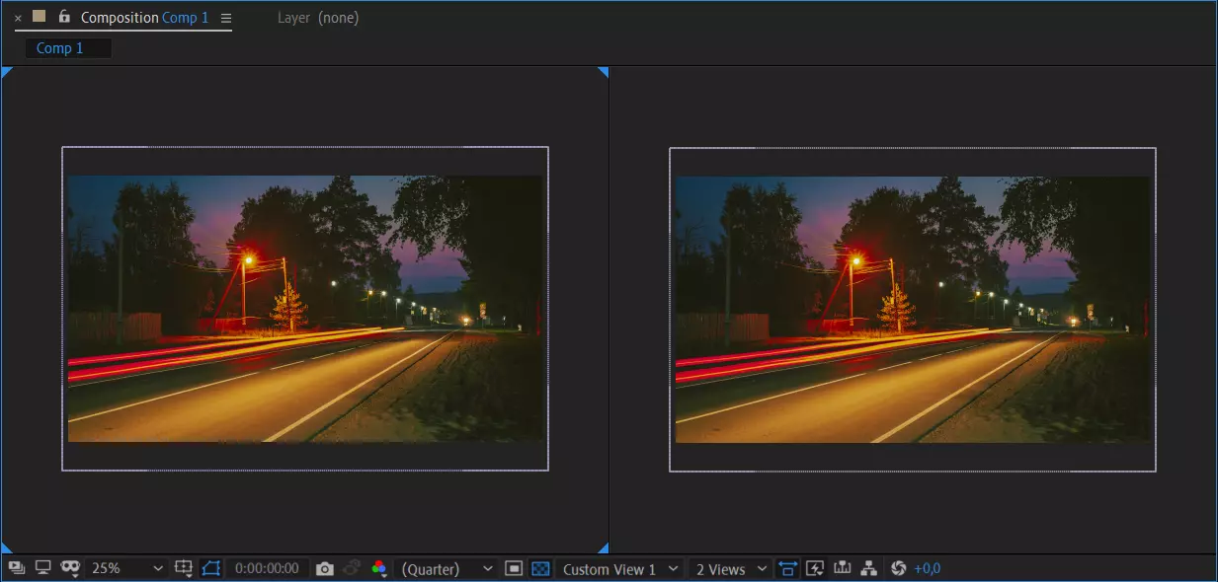Toggle the Region of Interest button
This screenshot has width=1218, height=582.
pyautogui.click(x=514, y=569)
